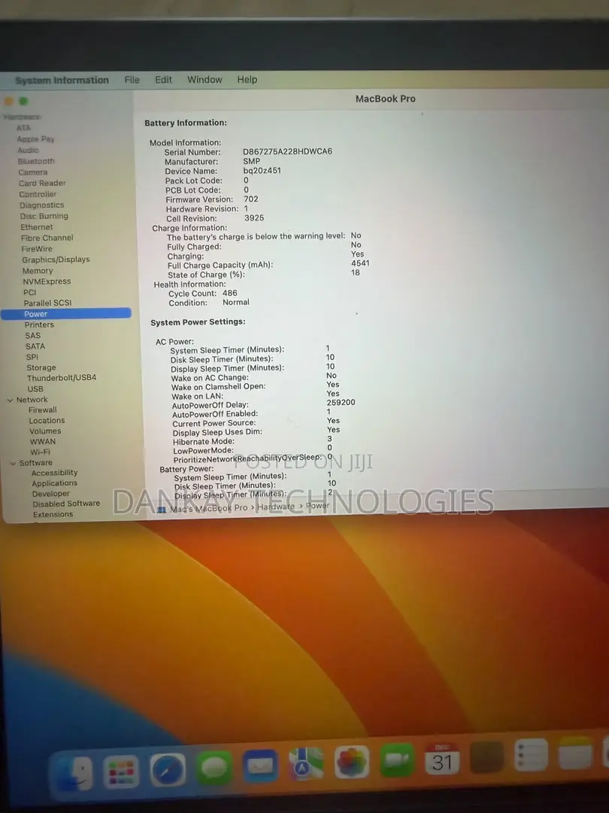Select Camera in the sidebar
609x813 pixels.
pyautogui.click(x=32, y=172)
